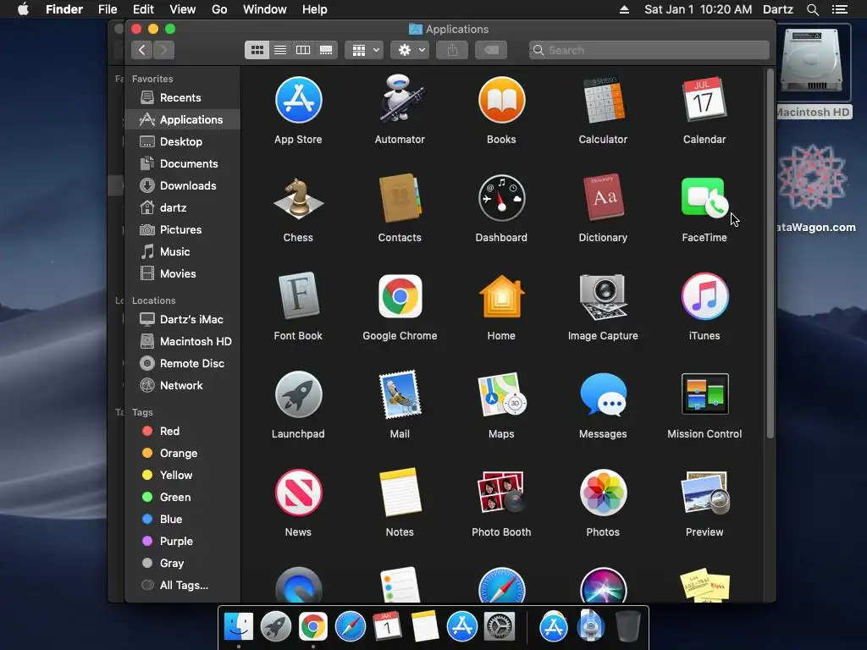The image size is (867, 650).
Task: Open Spotlight search in the menu bar
Action: [x=812, y=9]
